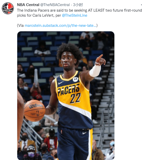Open the Caris LeVert Pacers photo

(x=66, y=96)
